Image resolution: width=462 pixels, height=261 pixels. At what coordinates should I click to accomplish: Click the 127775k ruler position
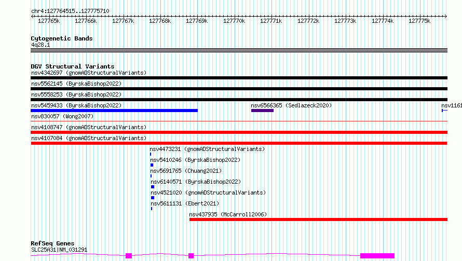(419, 21)
